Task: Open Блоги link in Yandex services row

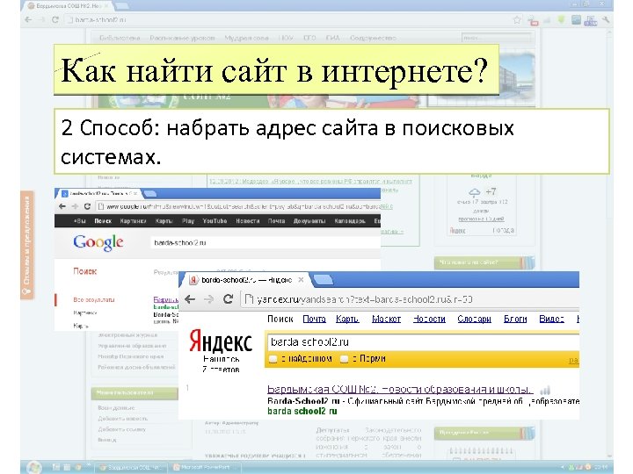Action: pos(515,319)
